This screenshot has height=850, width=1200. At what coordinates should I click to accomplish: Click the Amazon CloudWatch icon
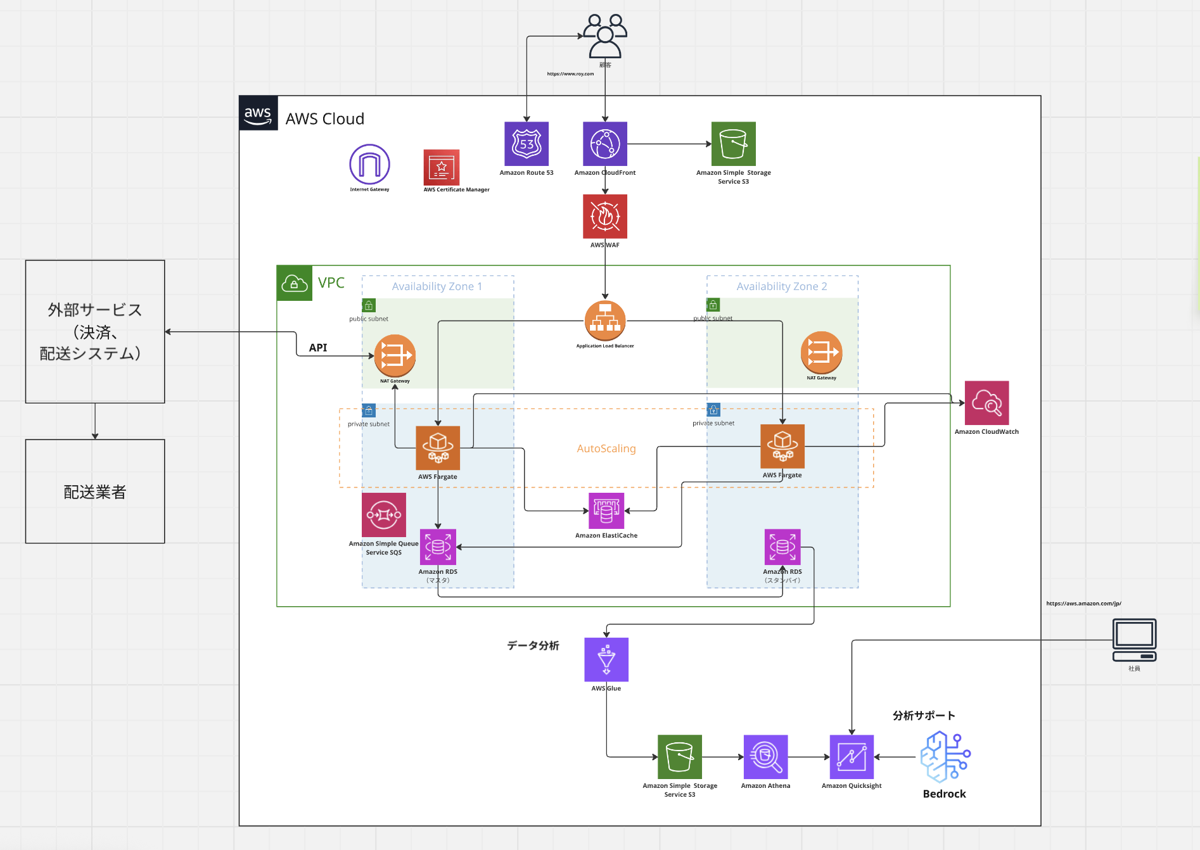987,403
